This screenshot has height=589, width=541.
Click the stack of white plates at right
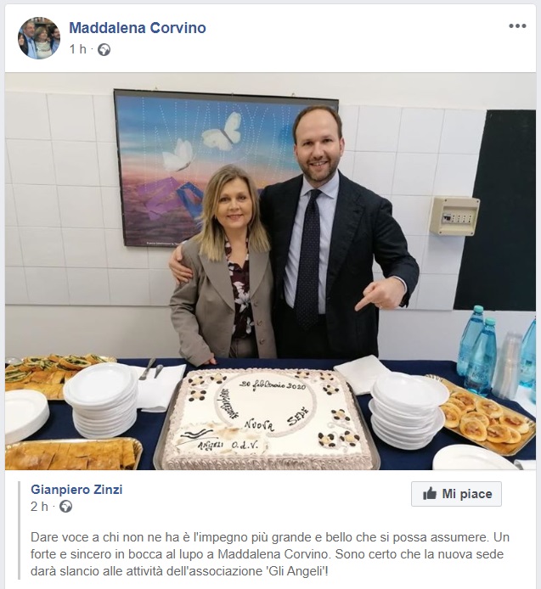click(x=409, y=410)
